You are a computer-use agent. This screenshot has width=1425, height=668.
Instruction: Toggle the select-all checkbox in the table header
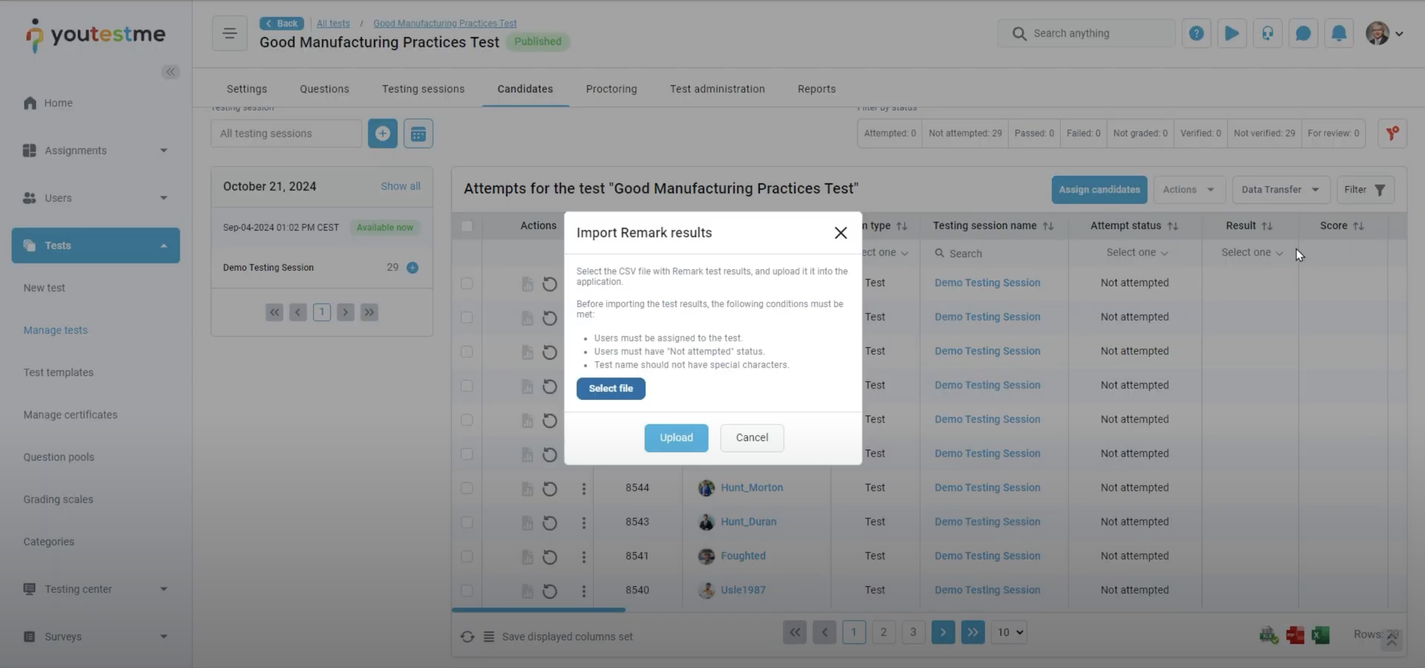coord(467,226)
